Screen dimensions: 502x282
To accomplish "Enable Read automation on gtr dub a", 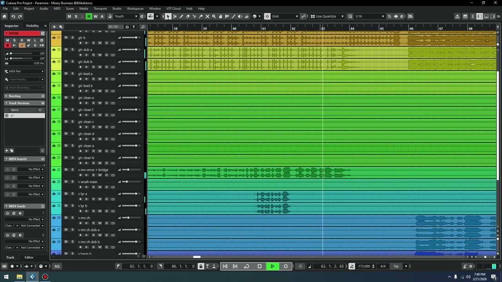I will pyautogui.click(x=93, y=55).
